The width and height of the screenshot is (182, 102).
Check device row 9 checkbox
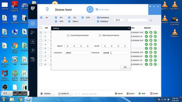coord(41,64)
